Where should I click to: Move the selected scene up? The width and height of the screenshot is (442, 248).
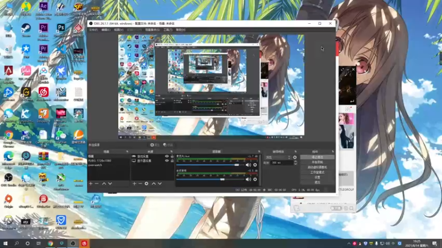coord(104,184)
